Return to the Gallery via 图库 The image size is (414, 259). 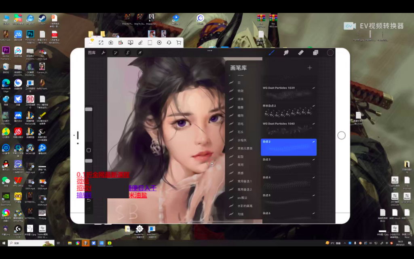click(x=92, y=53)
